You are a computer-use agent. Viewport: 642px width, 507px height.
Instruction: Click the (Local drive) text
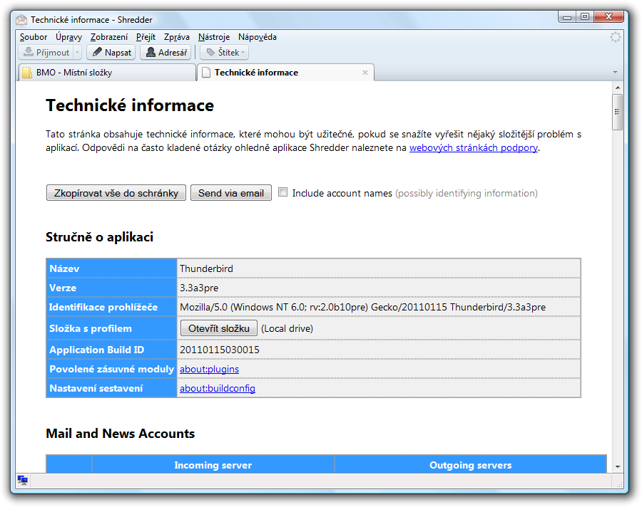(x=287, y=328)
